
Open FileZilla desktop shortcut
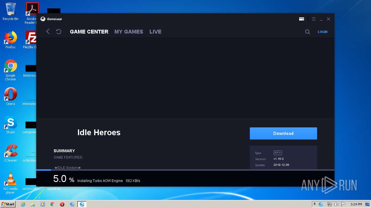click(x=30, y=40)
